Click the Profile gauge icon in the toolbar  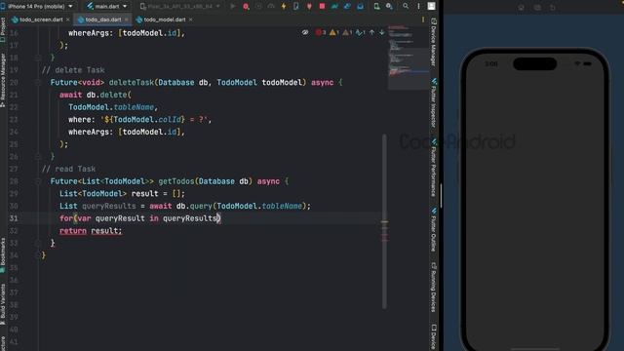click(x=271, y=7)
